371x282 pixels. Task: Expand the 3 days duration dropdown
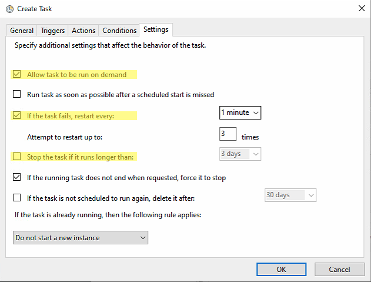click(x=240, y=154)
